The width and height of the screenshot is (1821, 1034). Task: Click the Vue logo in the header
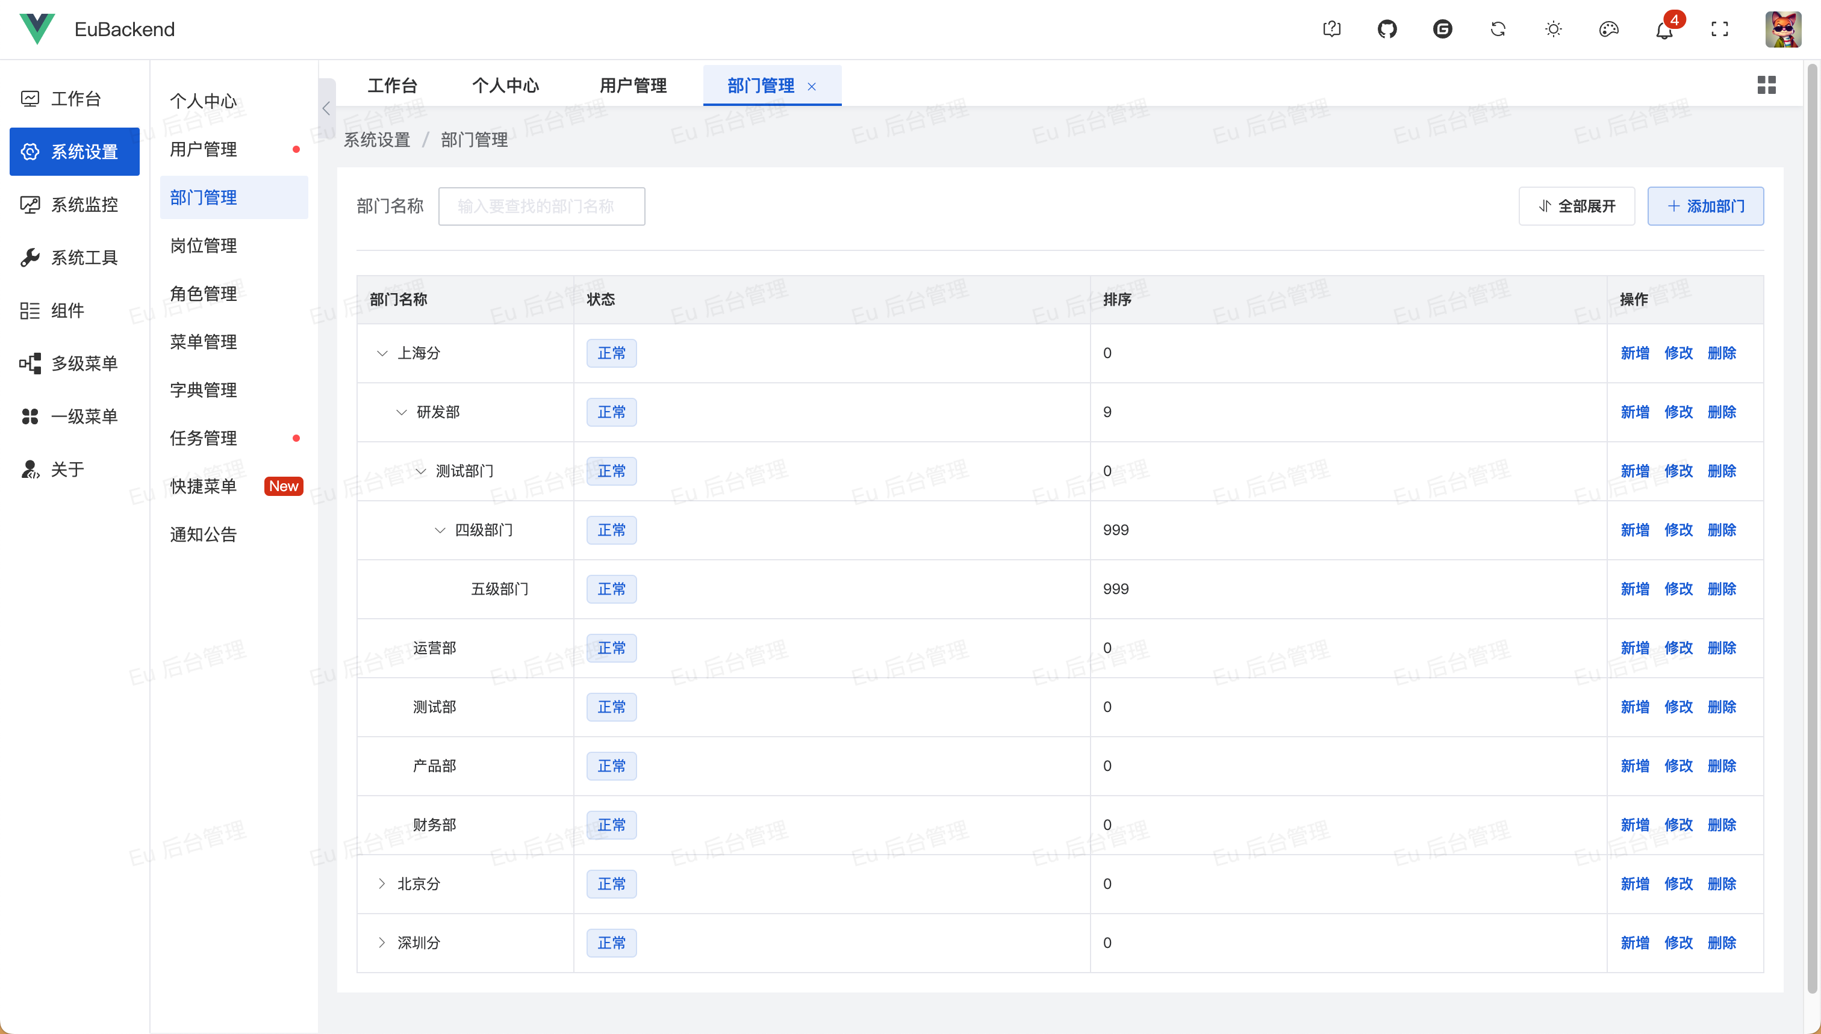tap(37, 28)
